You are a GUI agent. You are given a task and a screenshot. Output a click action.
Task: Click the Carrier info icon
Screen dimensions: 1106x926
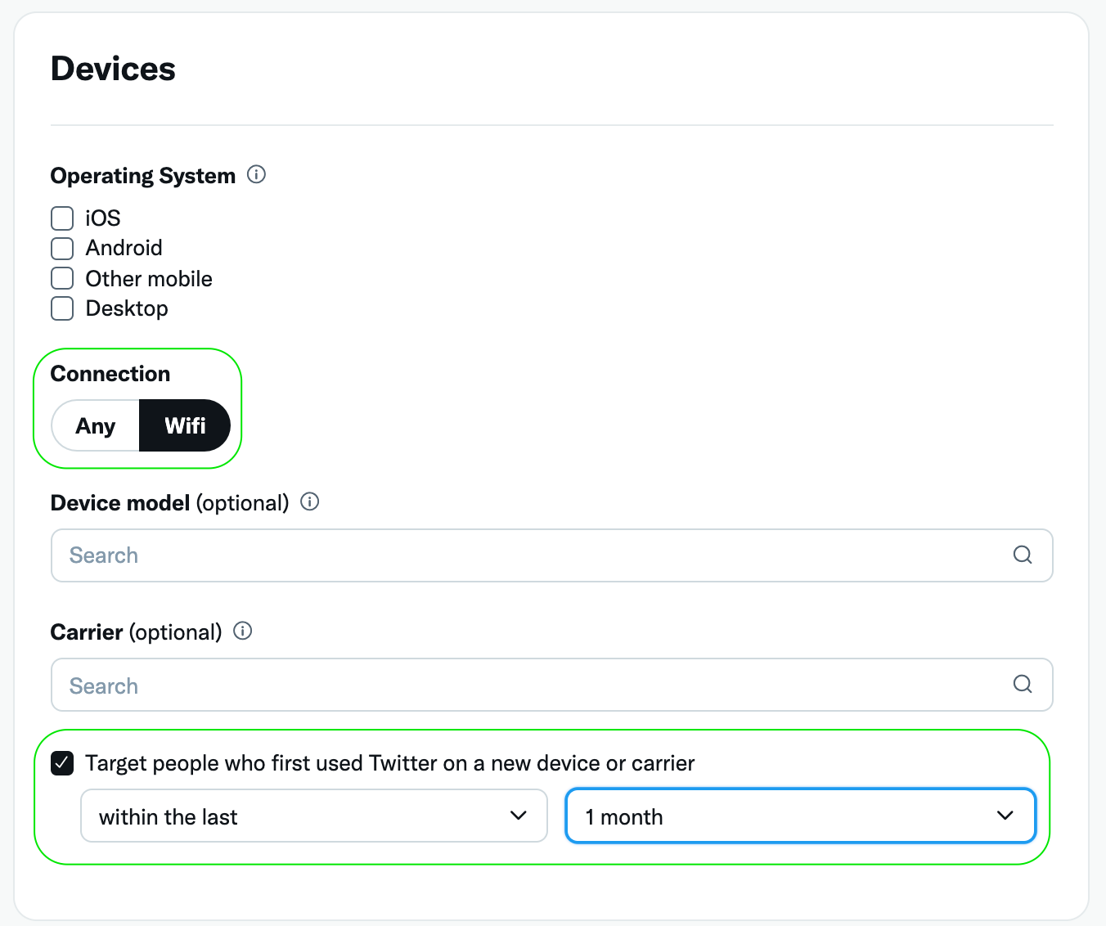pyautogui.click(x=242, y=631)
